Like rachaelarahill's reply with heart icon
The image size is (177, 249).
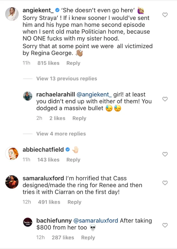tap(165, 99)
